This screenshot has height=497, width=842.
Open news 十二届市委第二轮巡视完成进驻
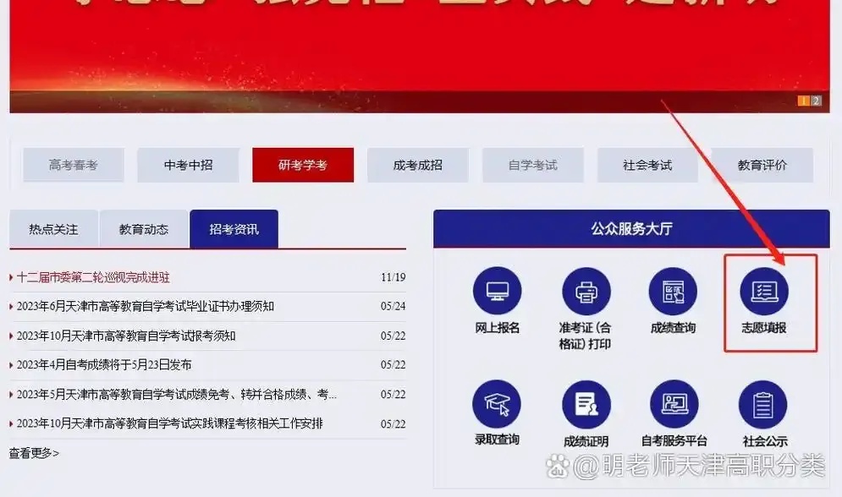(93, 277)
